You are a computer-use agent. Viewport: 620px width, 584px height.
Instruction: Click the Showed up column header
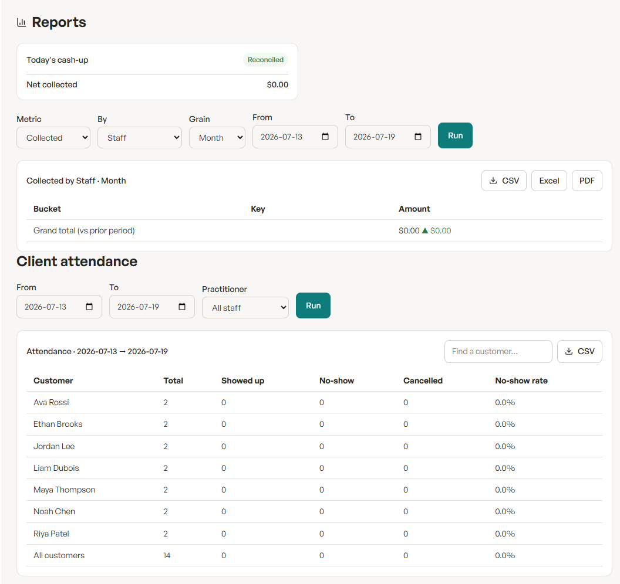243,381
